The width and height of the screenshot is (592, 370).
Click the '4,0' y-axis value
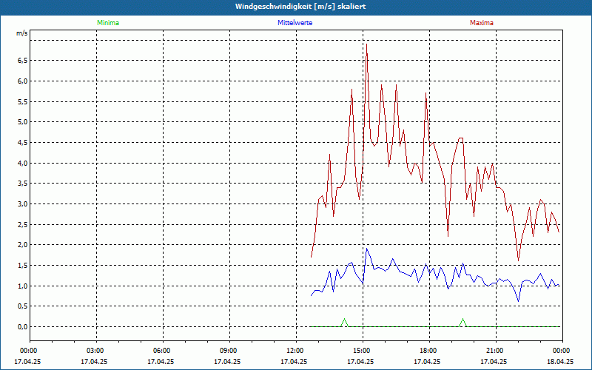22,163
